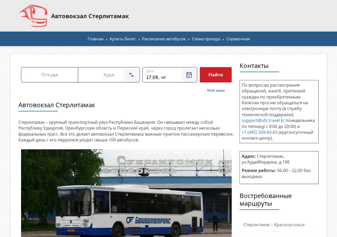Click the support@ufs.travel email link
Viewport: 337px width, 237px height.
(x=261, y=120)
